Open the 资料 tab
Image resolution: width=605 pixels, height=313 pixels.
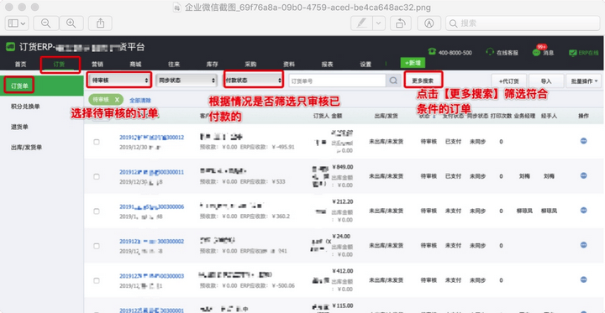(289, 65)
